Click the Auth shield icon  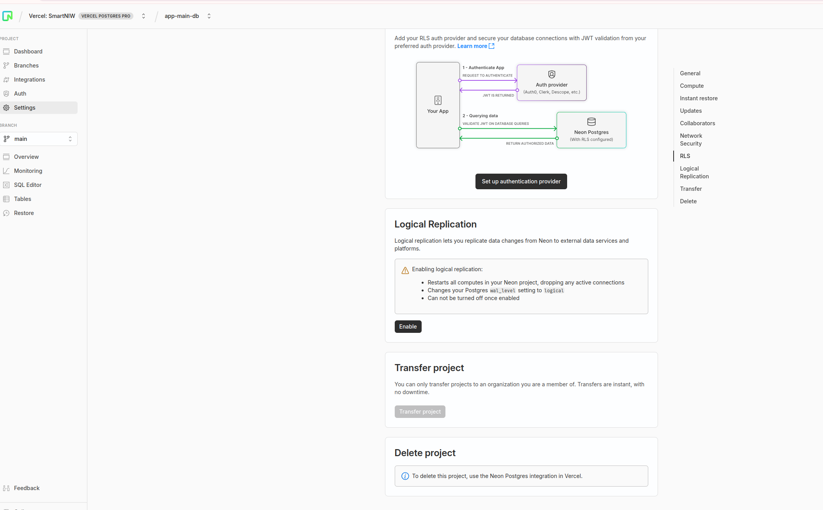coord(6,94)
